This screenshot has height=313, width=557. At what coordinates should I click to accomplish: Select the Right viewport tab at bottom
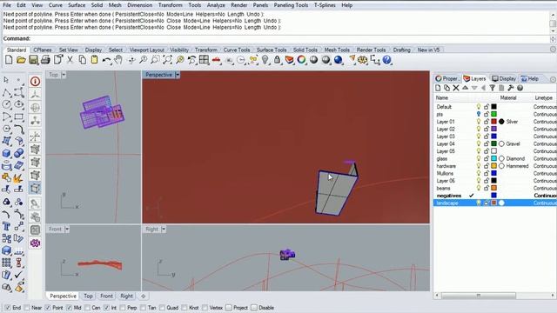click(126, 296)
